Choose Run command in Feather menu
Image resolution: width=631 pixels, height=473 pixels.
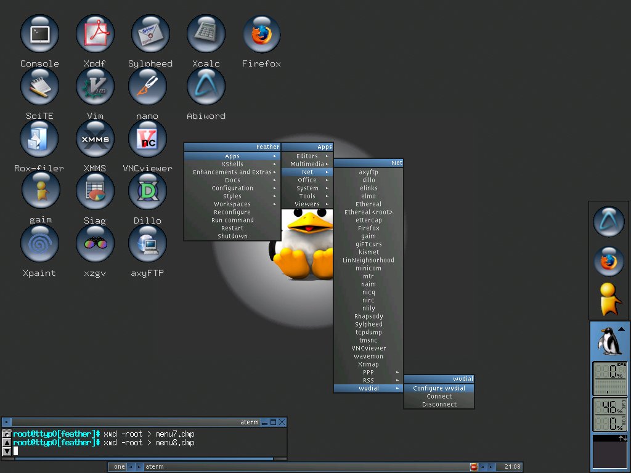coord(232,220)
